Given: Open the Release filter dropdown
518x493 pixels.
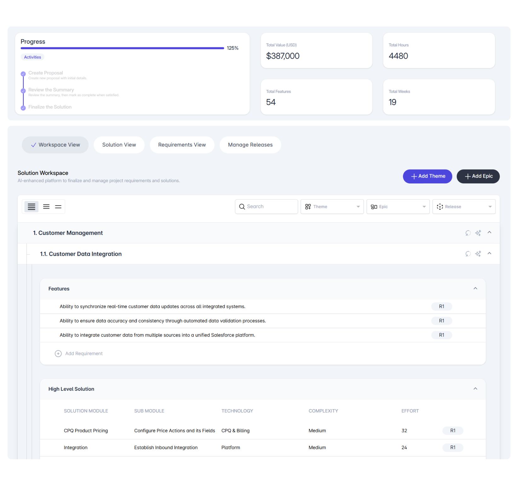Looking at the screenshot, I should tap(464, 206).
